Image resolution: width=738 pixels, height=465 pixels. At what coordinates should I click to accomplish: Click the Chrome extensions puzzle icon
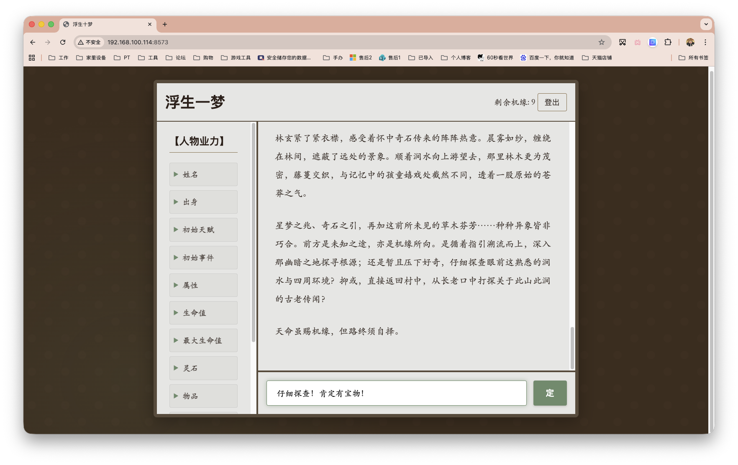pos(668,42)
